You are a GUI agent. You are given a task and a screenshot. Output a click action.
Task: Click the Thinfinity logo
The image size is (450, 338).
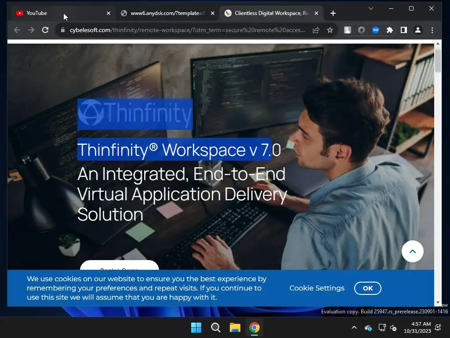pos(135,114)
